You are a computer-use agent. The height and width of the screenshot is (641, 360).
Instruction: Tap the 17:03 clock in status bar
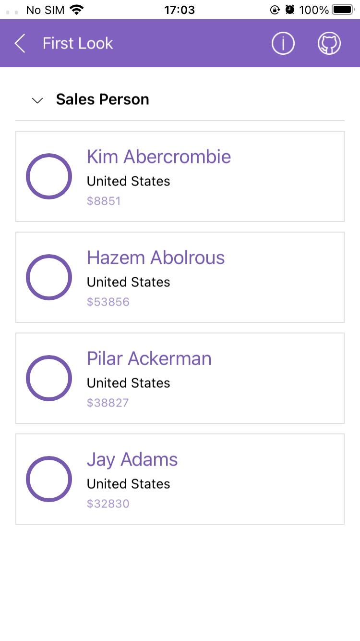coord(180,10)
